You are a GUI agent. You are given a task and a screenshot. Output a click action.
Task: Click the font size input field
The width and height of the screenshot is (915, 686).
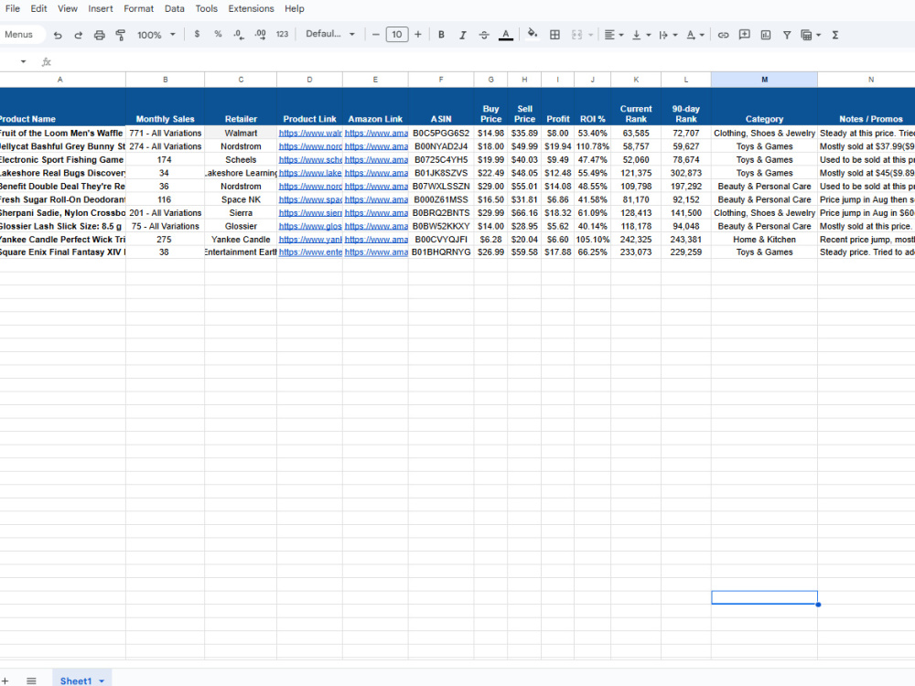tap(397, 35)
